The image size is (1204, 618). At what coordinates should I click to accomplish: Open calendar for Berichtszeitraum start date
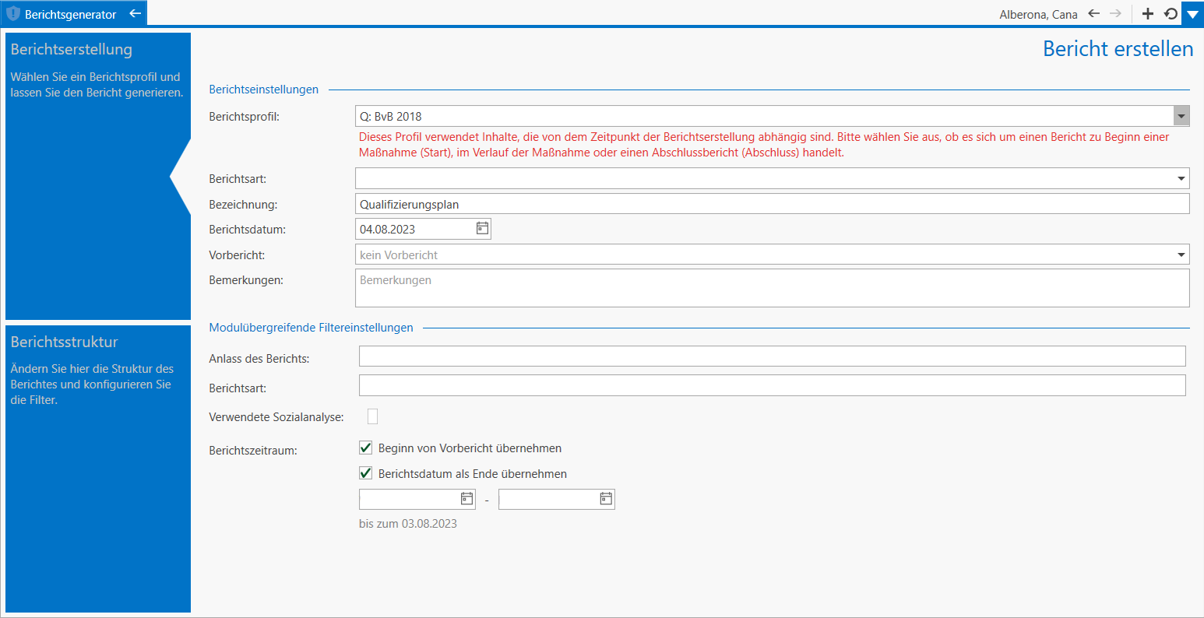[x=466, y=499]
